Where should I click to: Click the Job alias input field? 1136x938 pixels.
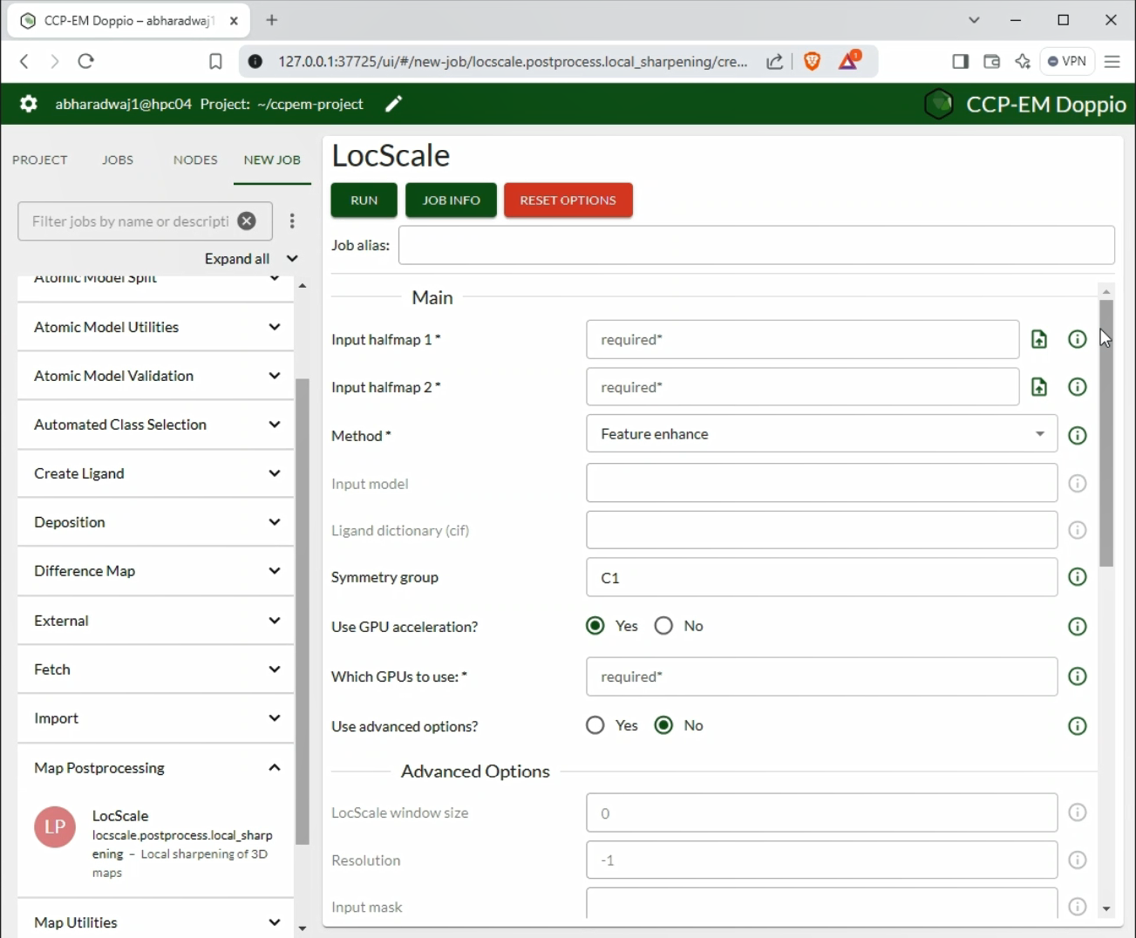pyautogui.click(x=757, y=245)
